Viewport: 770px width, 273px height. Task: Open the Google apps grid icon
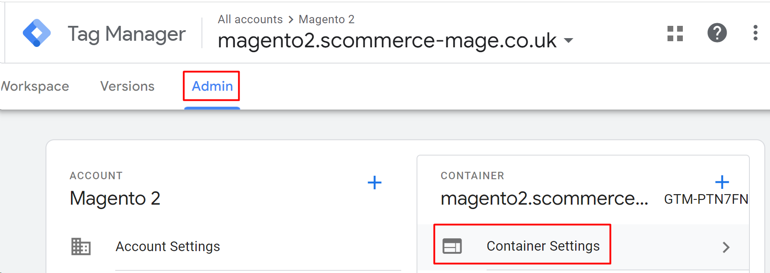675,32
